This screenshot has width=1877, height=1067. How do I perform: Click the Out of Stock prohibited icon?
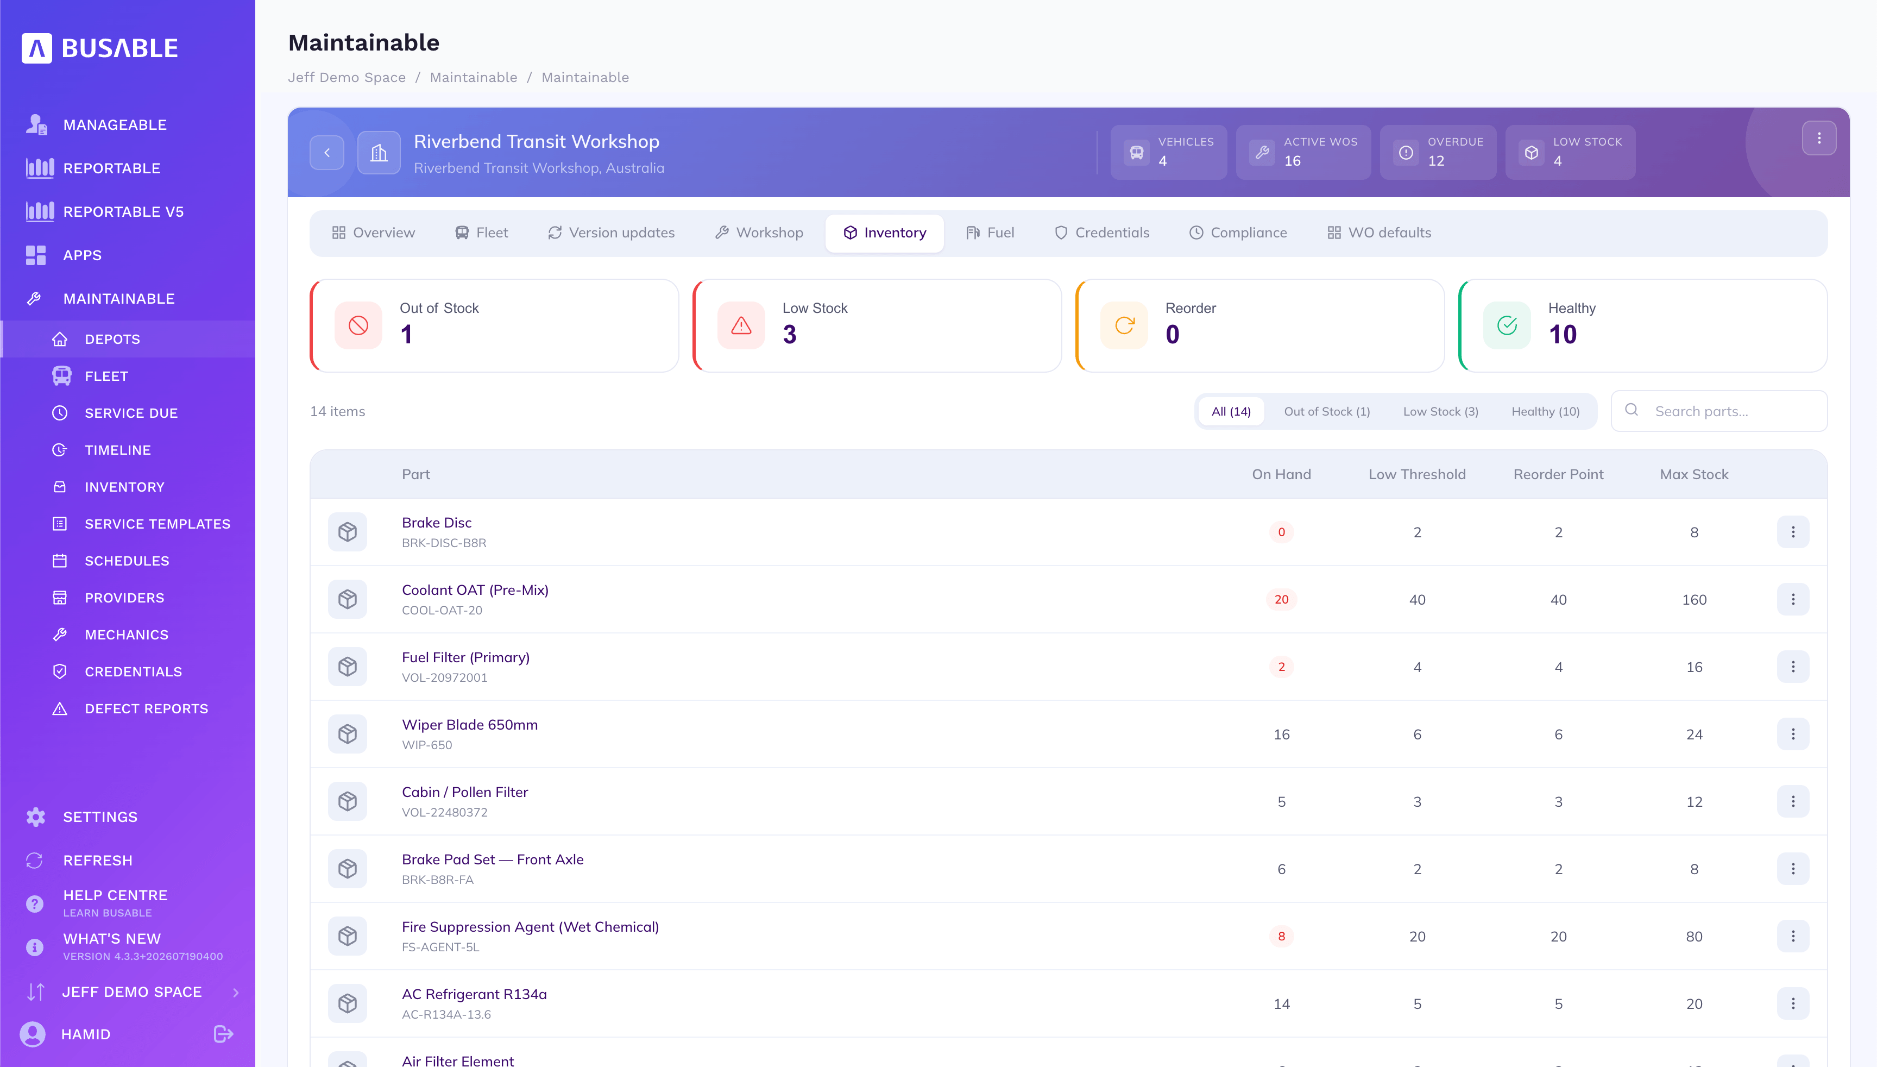pyautogui.click(x=358, y=325)
